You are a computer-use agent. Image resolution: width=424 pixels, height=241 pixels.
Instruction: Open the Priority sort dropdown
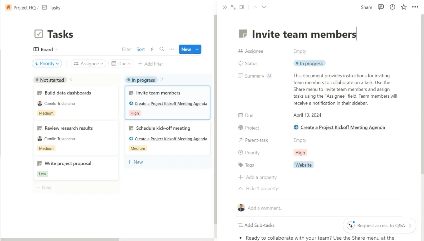point(47,63)
